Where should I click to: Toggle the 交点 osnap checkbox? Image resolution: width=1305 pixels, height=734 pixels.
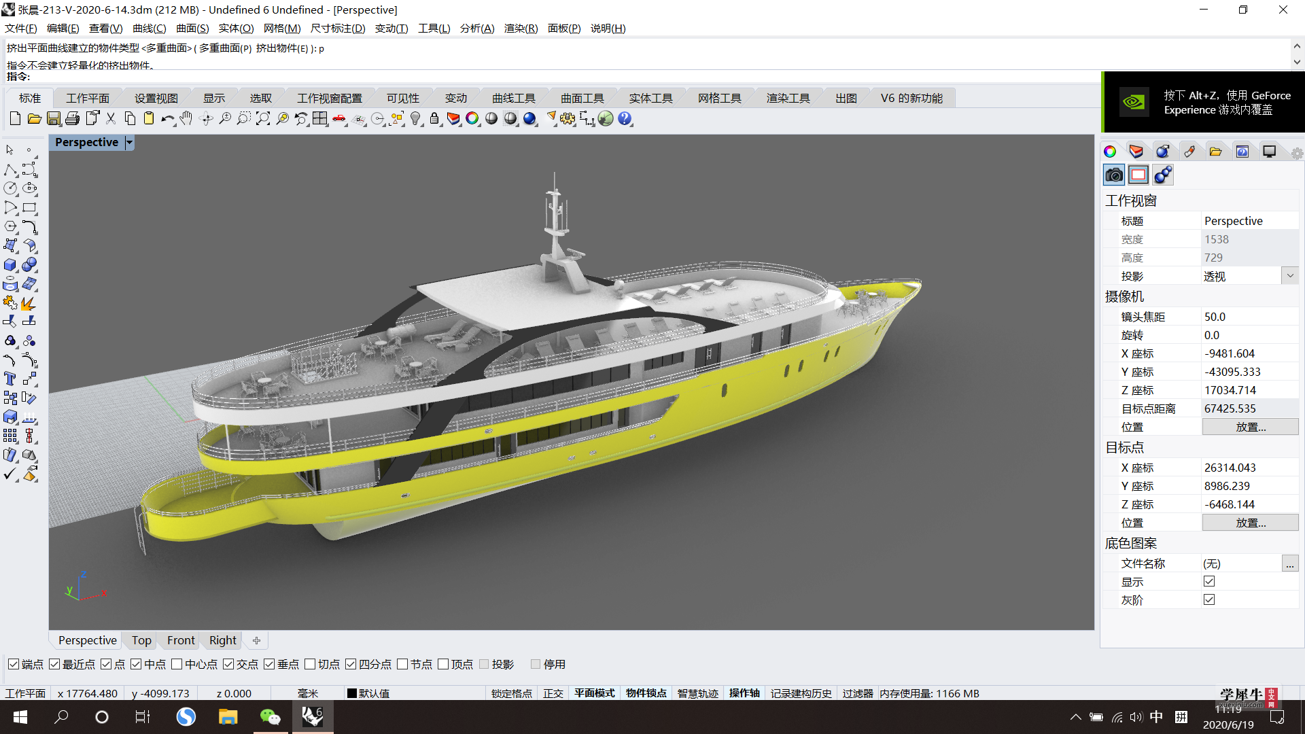pyautogui.click(x=228, y=664)
